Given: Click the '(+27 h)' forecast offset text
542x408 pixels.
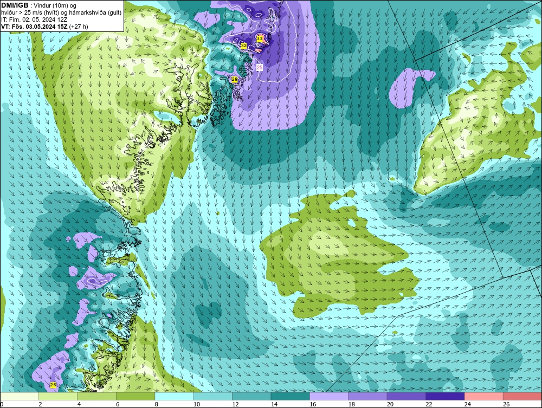Looking at the screenshot, I should coord(79,27).
